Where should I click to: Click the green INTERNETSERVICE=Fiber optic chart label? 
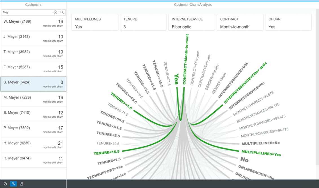245,83
